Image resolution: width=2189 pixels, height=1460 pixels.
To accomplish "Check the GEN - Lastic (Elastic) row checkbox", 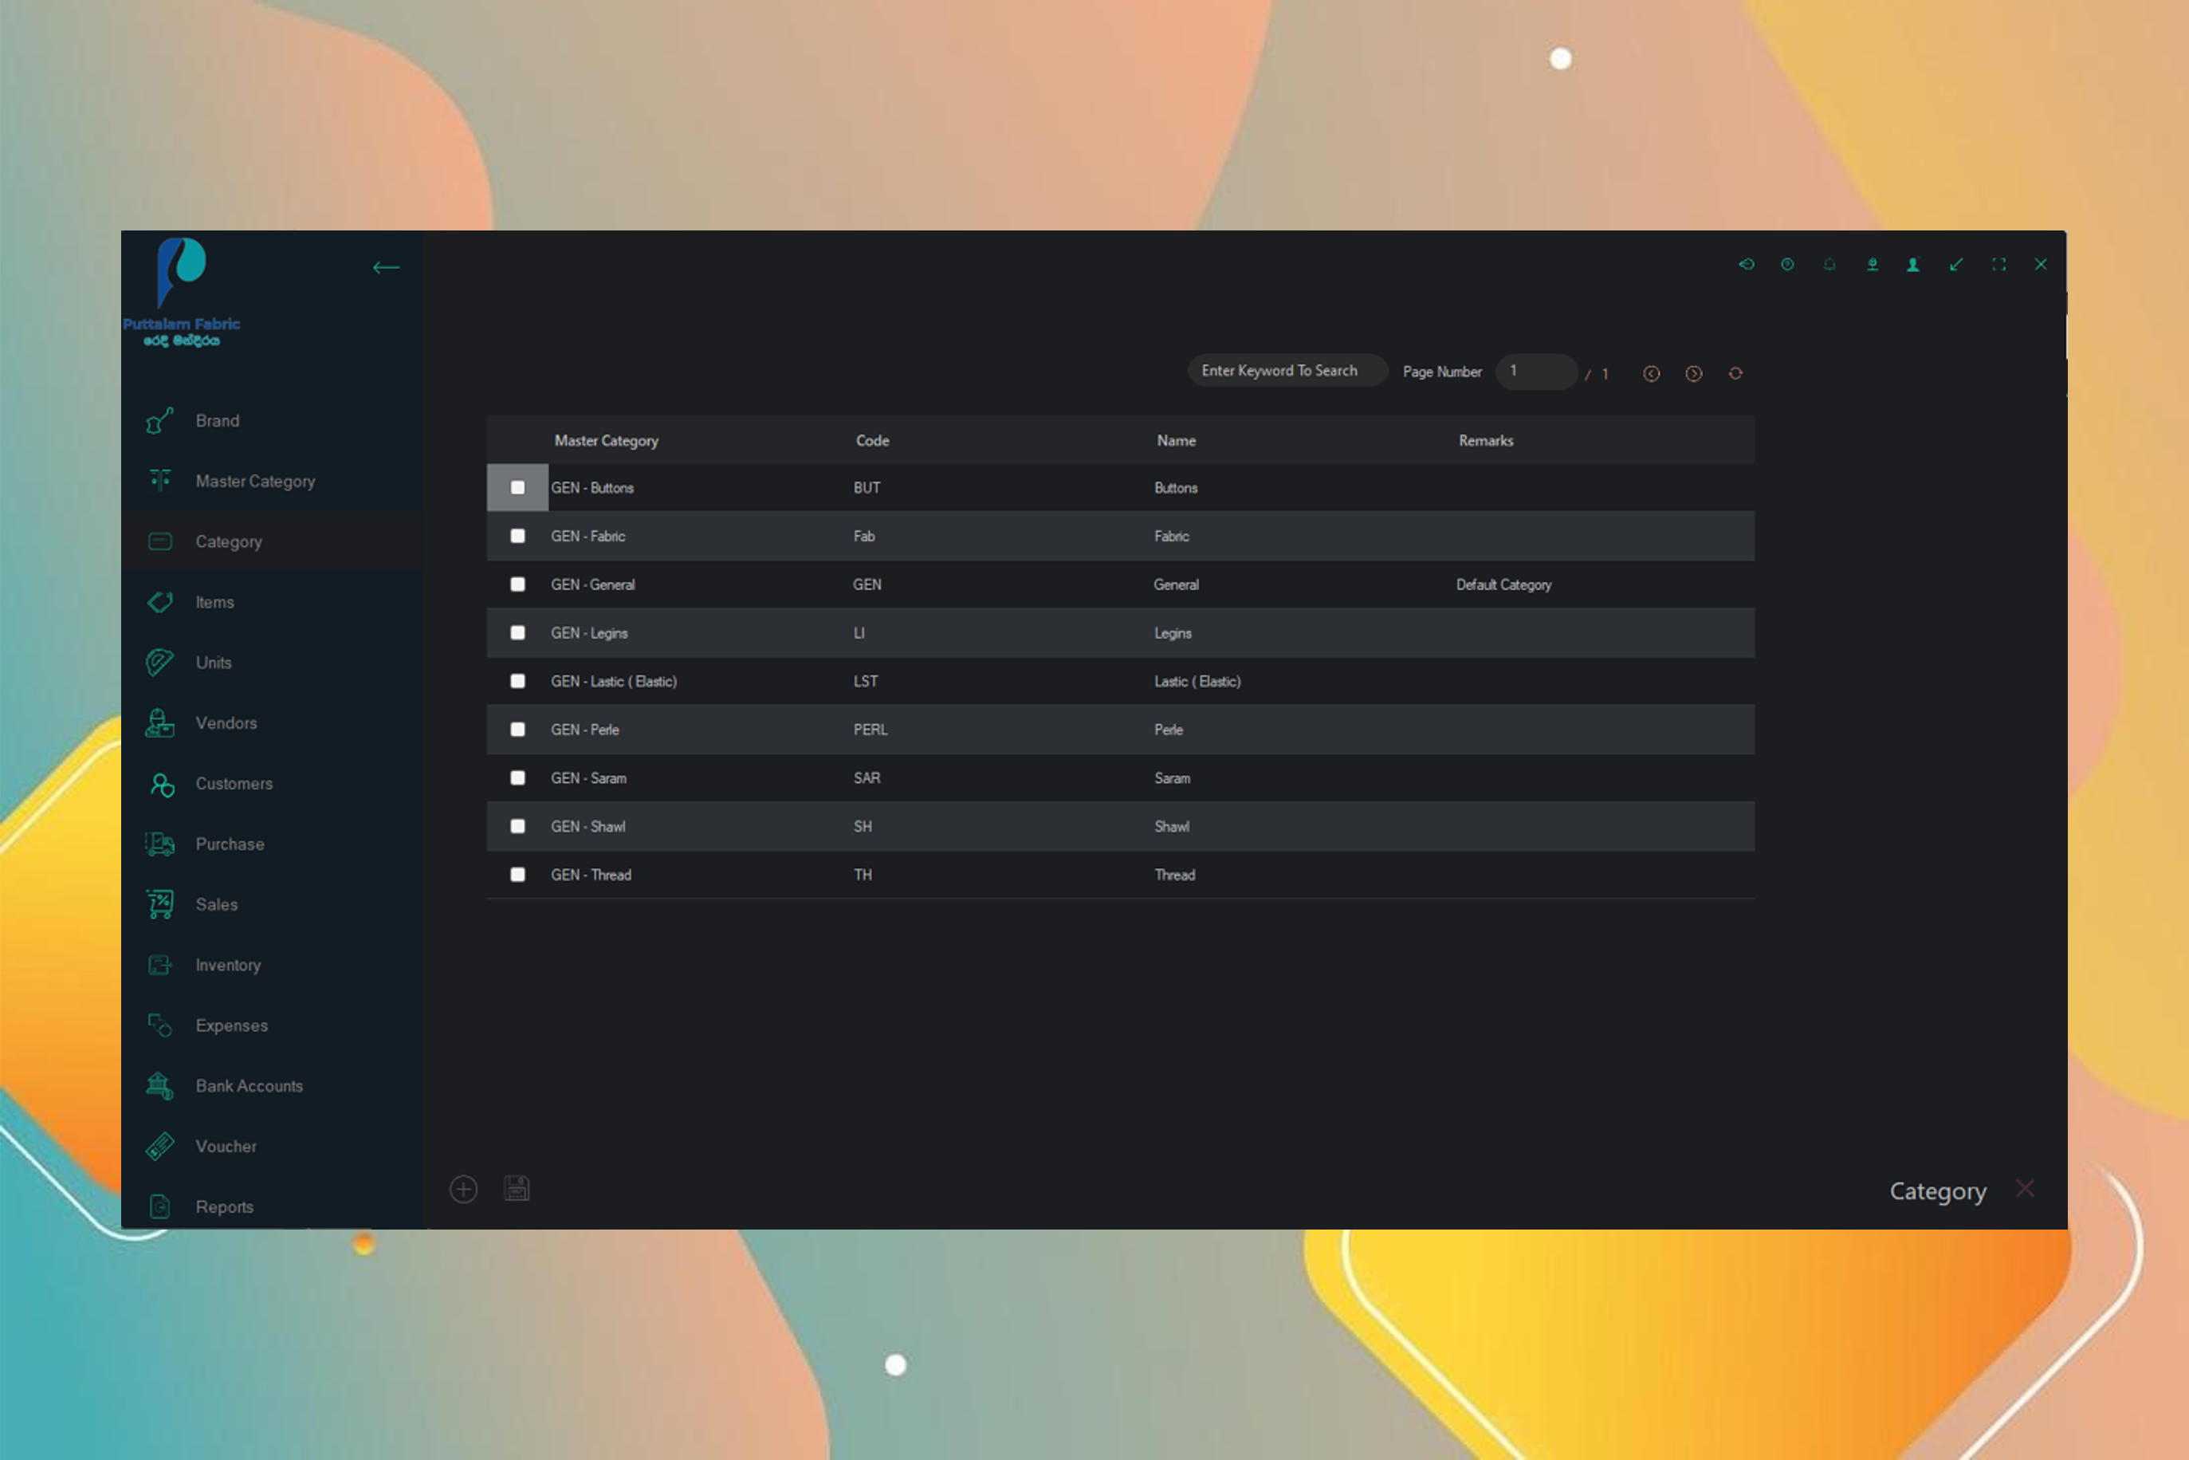I will click(x=517, y=682).
